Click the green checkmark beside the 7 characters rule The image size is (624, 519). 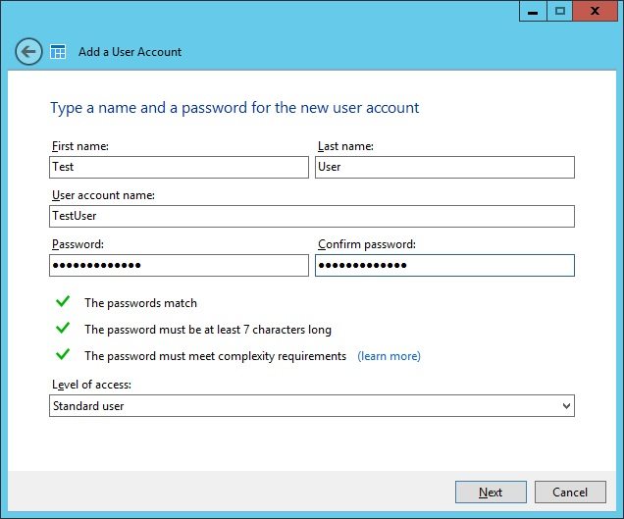pos(63,328)
